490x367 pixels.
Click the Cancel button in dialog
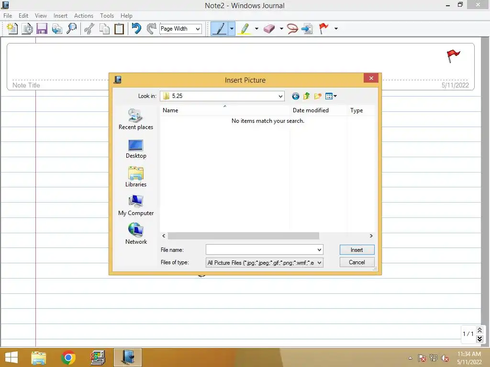click(357, 262)
